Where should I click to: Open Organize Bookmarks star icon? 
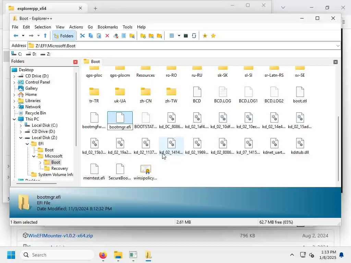pyautogui.click(x=213, y=36)
